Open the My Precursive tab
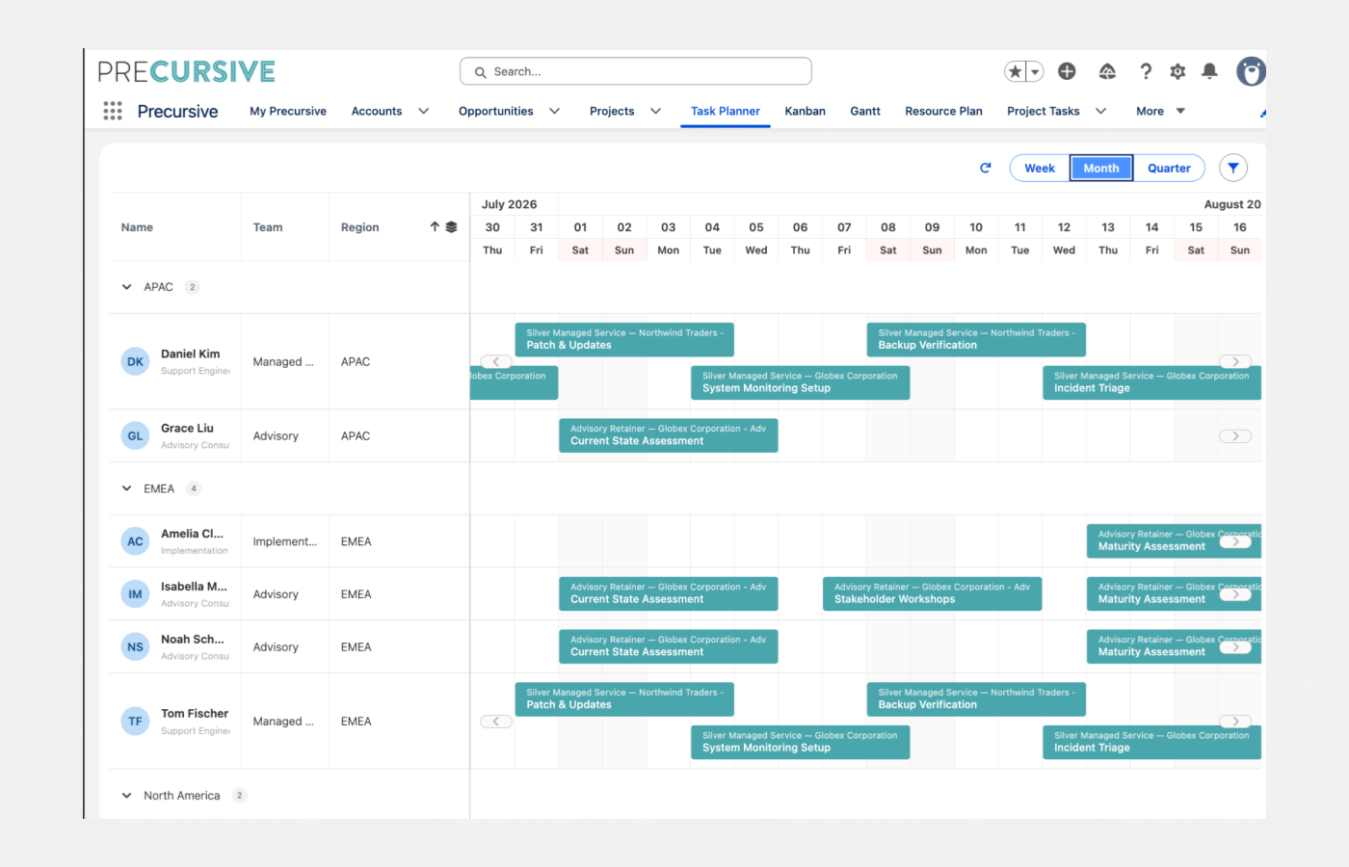 pyautogui.click(x=288, y=111)
